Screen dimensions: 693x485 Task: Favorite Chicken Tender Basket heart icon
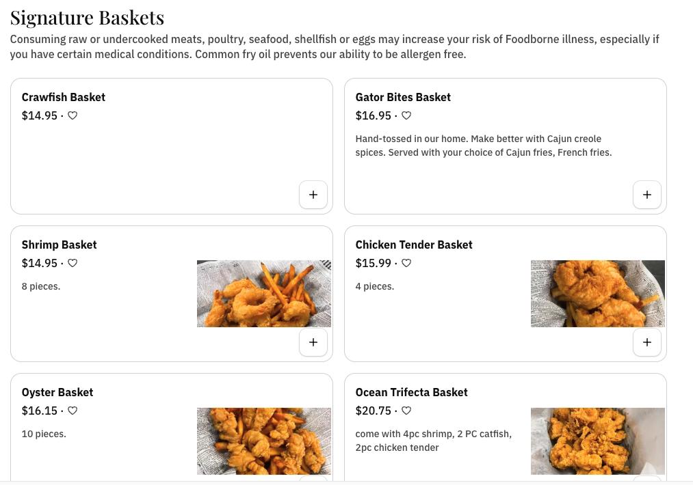coord(406,263)
